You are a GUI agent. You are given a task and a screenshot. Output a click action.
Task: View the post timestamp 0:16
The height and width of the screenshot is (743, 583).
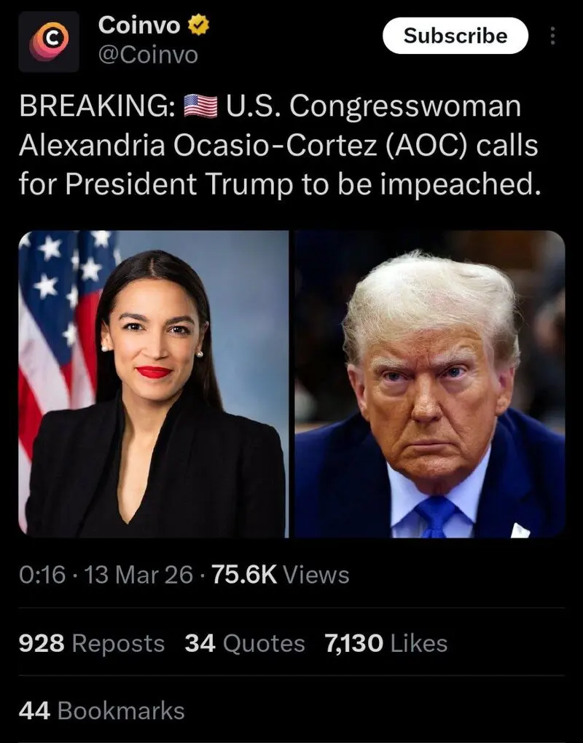tap(42, 575)
